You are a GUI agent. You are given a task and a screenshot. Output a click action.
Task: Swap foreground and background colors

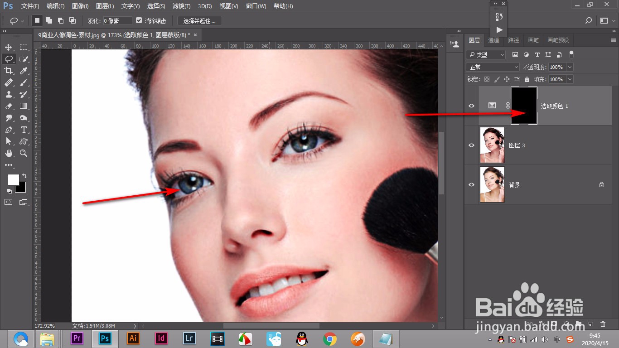[24, 175]
